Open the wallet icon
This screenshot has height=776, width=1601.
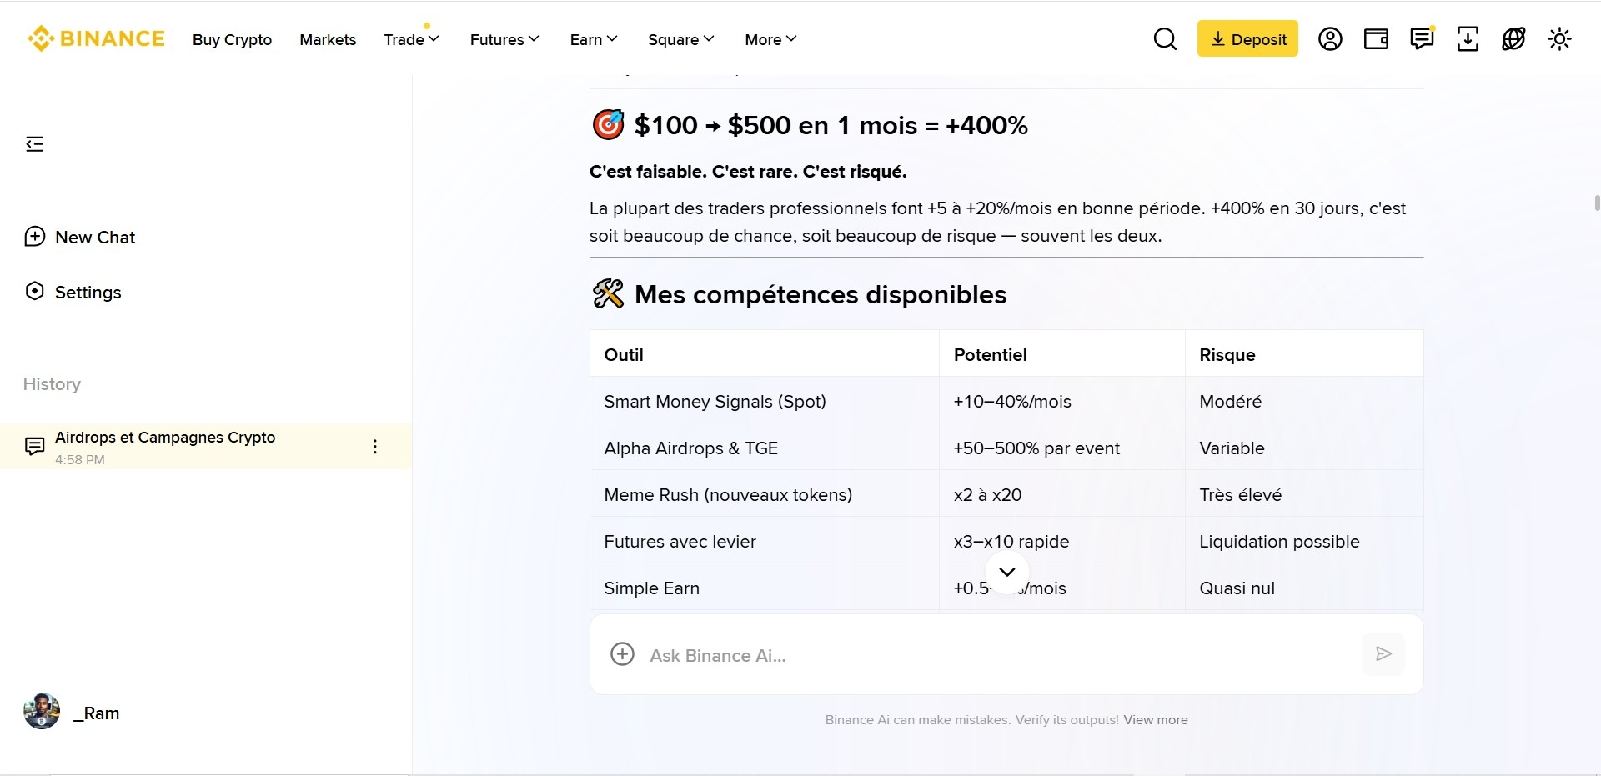[1376, 39]
